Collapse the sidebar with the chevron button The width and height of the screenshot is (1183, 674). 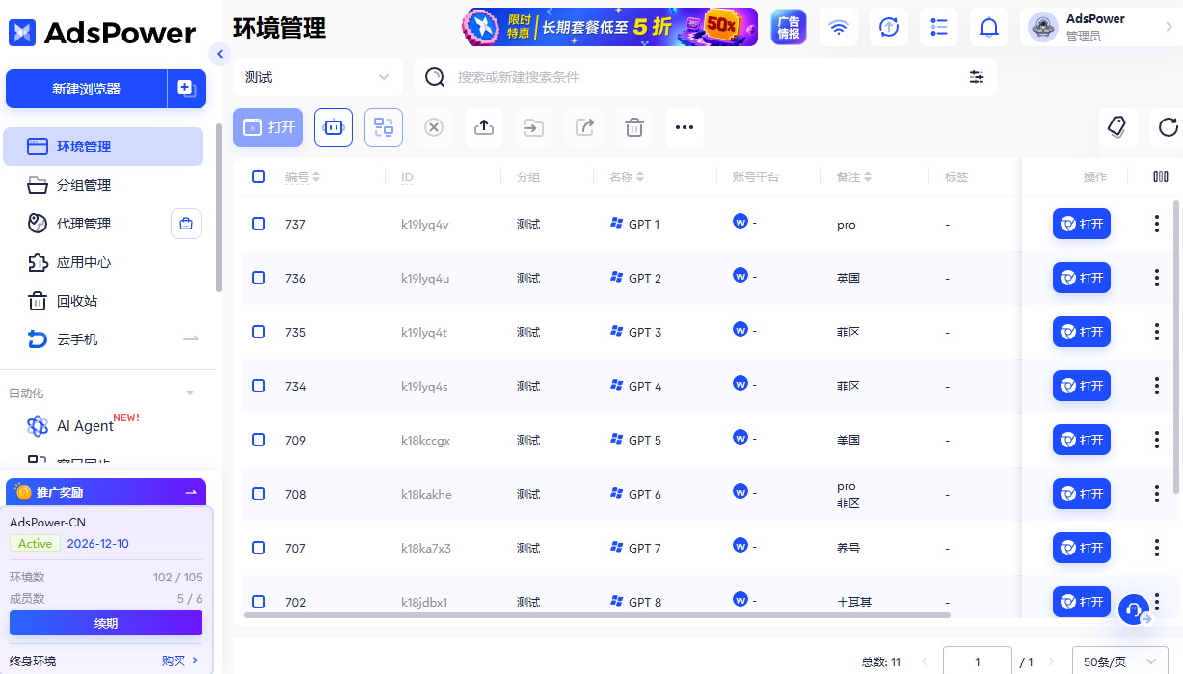pos(220,54)
